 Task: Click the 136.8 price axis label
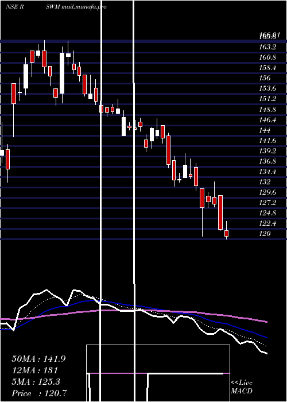click(267, 161)
